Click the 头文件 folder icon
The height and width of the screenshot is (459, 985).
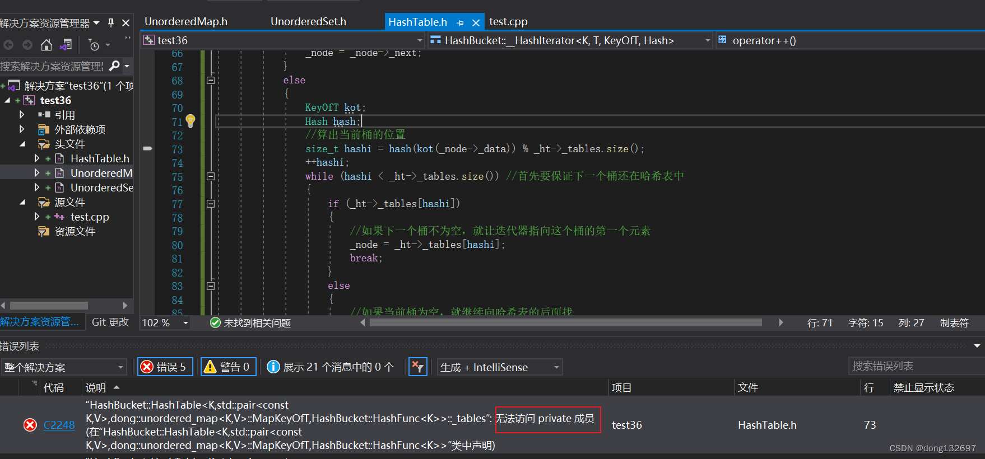44,144
